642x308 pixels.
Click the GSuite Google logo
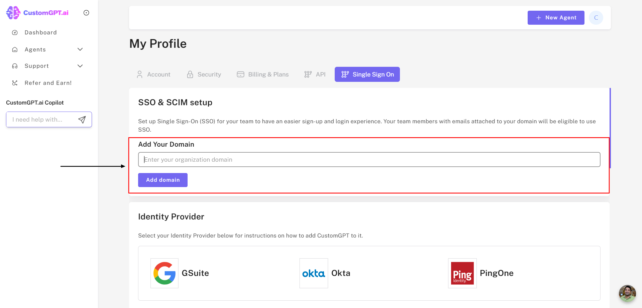coord(165,273)
